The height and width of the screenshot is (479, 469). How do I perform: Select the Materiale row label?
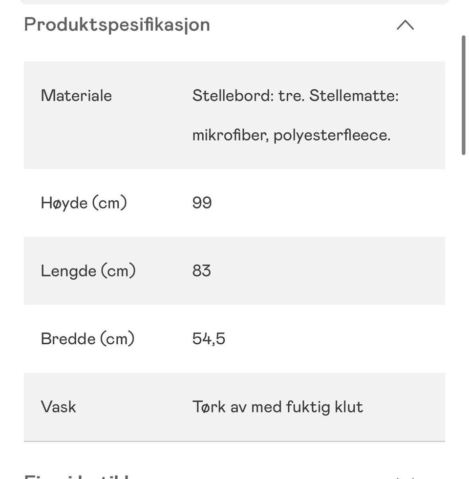pos(76,96)
